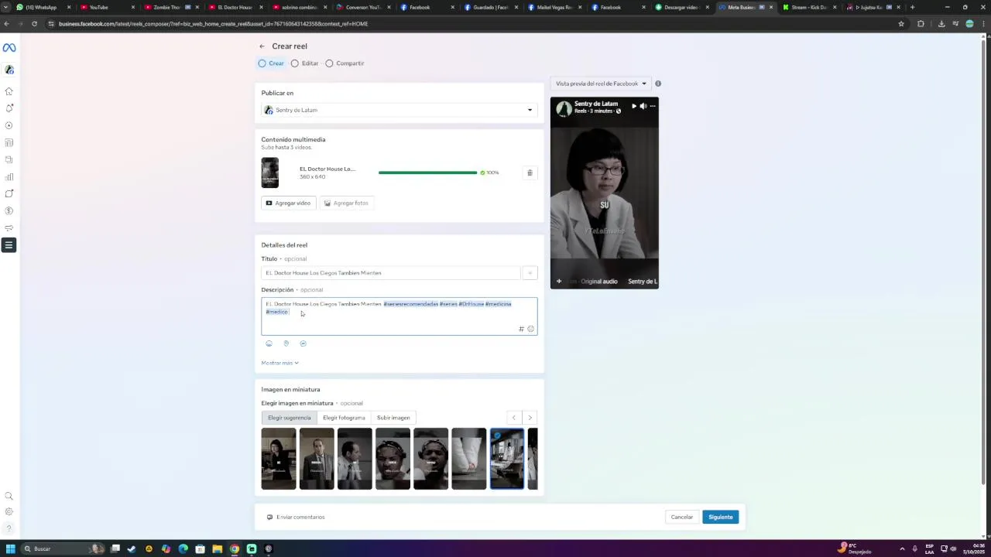
Task: Go back with Crear reel arrow
Action: pyautogui.click(x=262, y=46)
